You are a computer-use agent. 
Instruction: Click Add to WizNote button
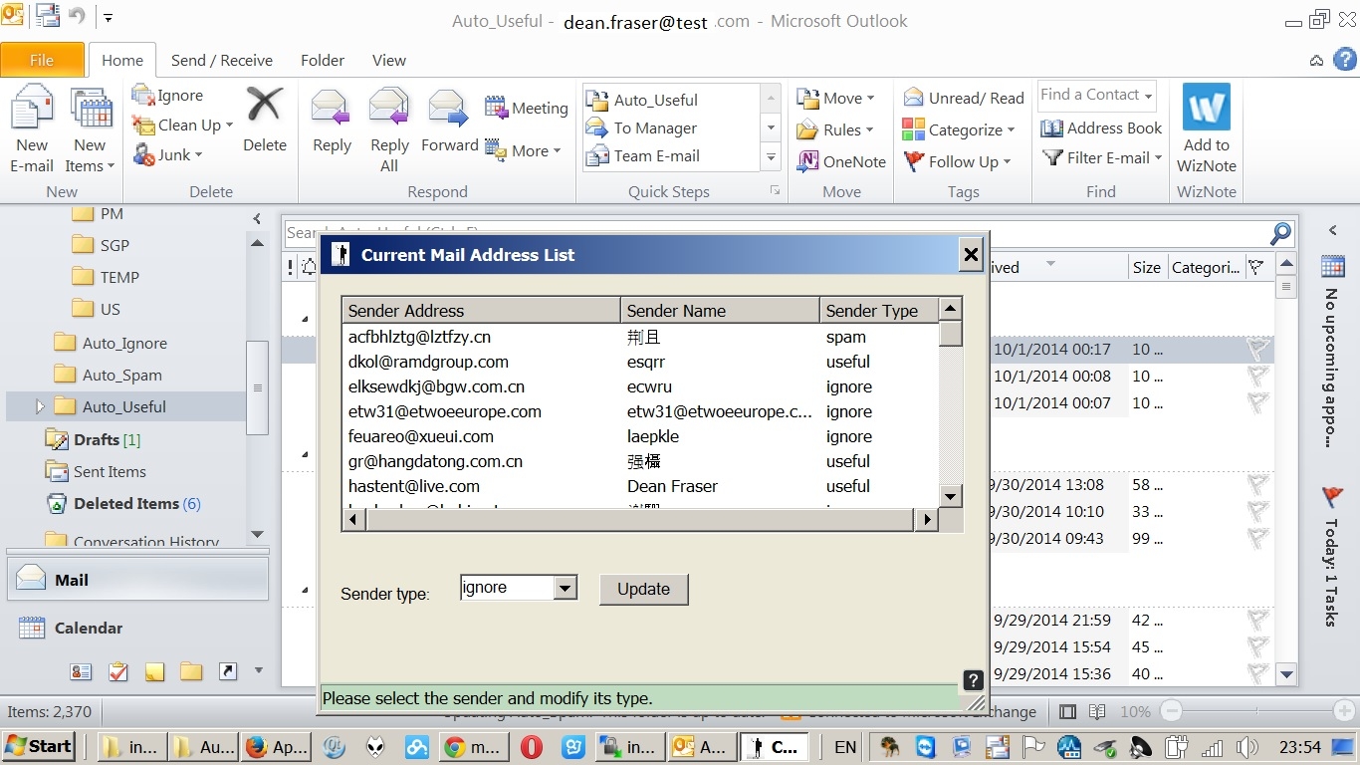click(x=1207, y=129)
